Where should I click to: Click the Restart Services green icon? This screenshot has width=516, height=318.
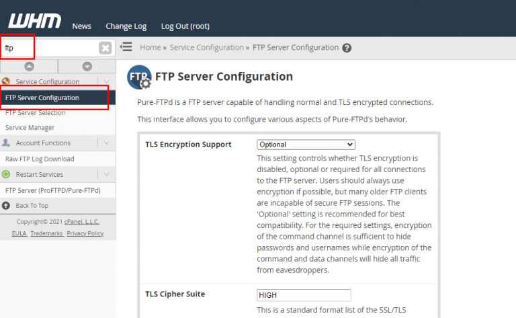click(7, 174)
